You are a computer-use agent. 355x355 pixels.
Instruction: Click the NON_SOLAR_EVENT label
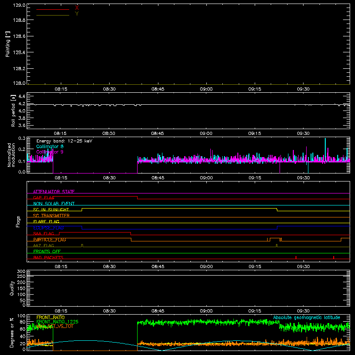54,204
